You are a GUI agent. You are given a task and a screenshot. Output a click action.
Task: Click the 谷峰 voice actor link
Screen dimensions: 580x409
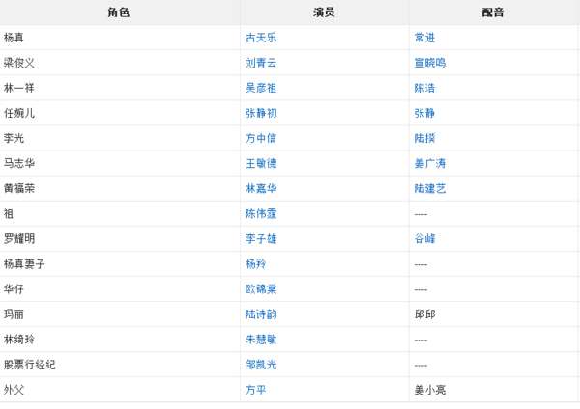pyautogui.click(x=424, y=238)
